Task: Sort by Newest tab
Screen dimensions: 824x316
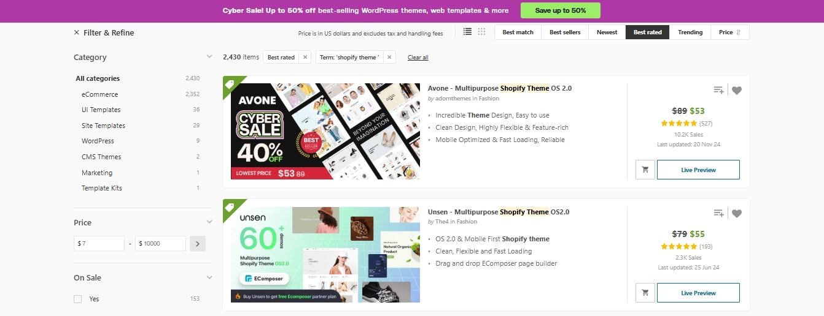Action: (607, 32)
